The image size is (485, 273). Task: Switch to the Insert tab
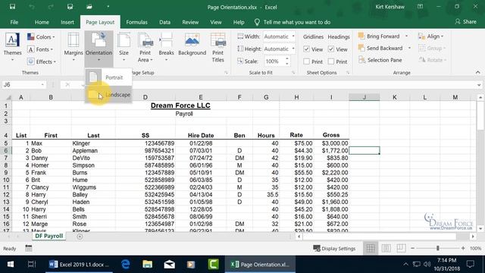pyautogui.click(x=67, y=22)
